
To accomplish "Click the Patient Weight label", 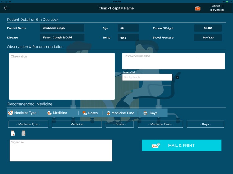I will coord(163,28).
